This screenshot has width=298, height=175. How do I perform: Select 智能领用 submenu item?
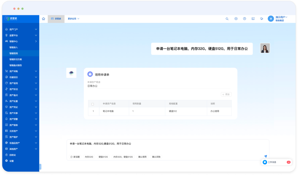[x=21, y=53]
